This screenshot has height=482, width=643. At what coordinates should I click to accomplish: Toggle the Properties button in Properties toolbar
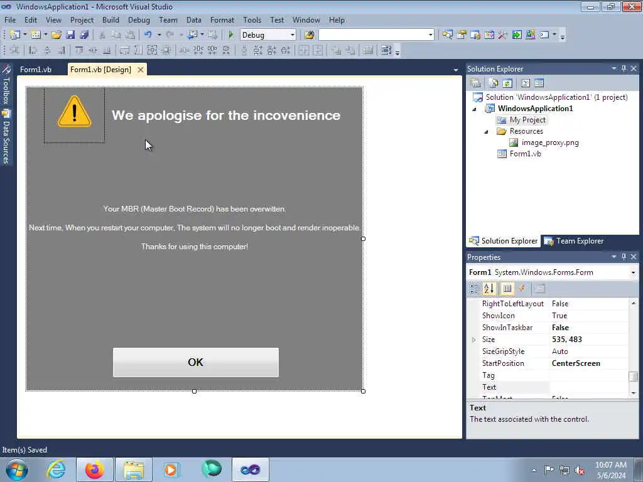coord(507,289)
